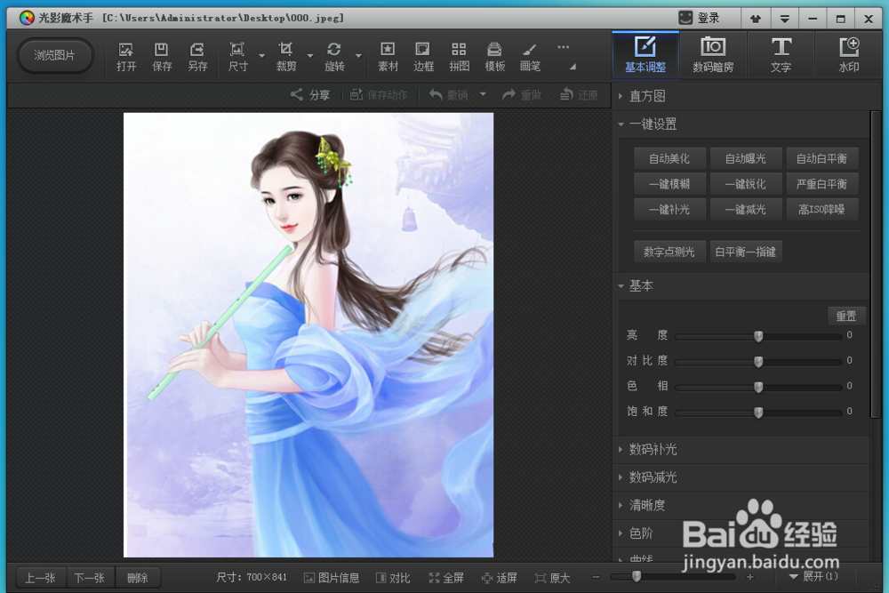
Task: Click the 重做 (Redo) icon
Action: tap(522, 94)
